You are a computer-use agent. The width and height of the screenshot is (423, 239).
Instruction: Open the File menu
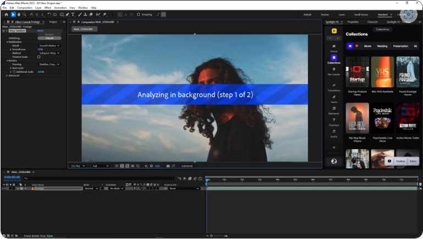coord(4,8)
